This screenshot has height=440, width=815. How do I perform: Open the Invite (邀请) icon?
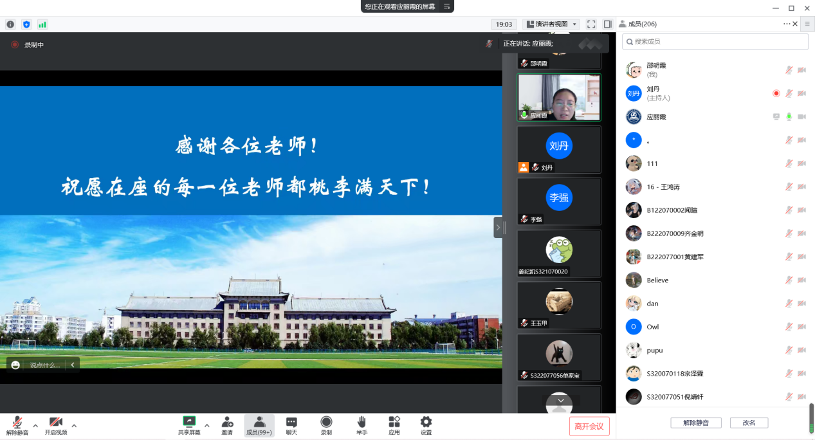click(x=227, y=425)
